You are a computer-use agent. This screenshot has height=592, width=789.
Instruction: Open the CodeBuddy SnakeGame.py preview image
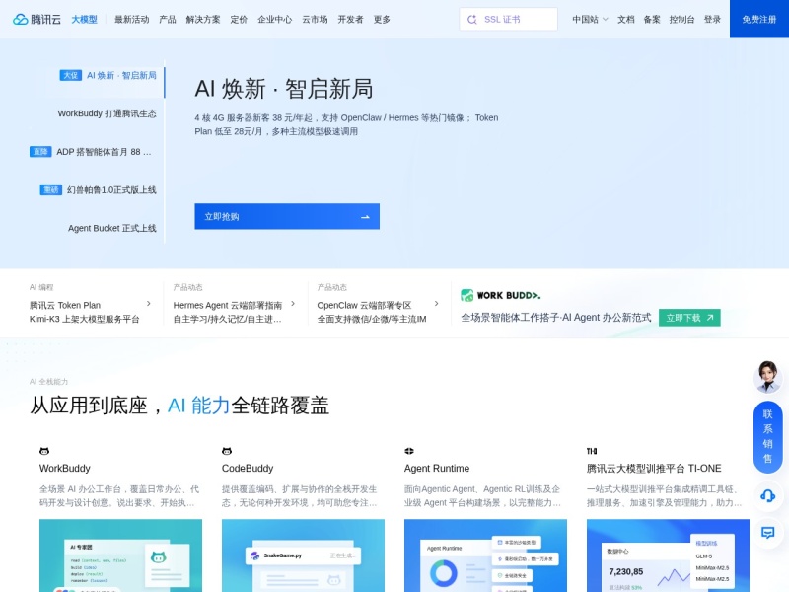(303, 555)
